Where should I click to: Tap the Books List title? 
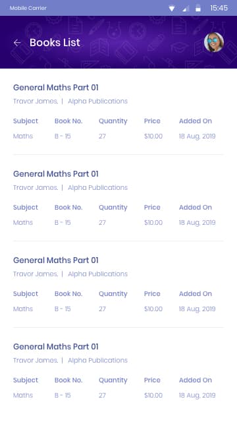(x=55, y=42)
